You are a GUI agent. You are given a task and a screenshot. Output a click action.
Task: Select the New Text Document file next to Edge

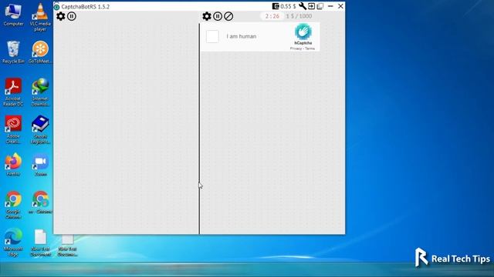click(x=40, y=242)
